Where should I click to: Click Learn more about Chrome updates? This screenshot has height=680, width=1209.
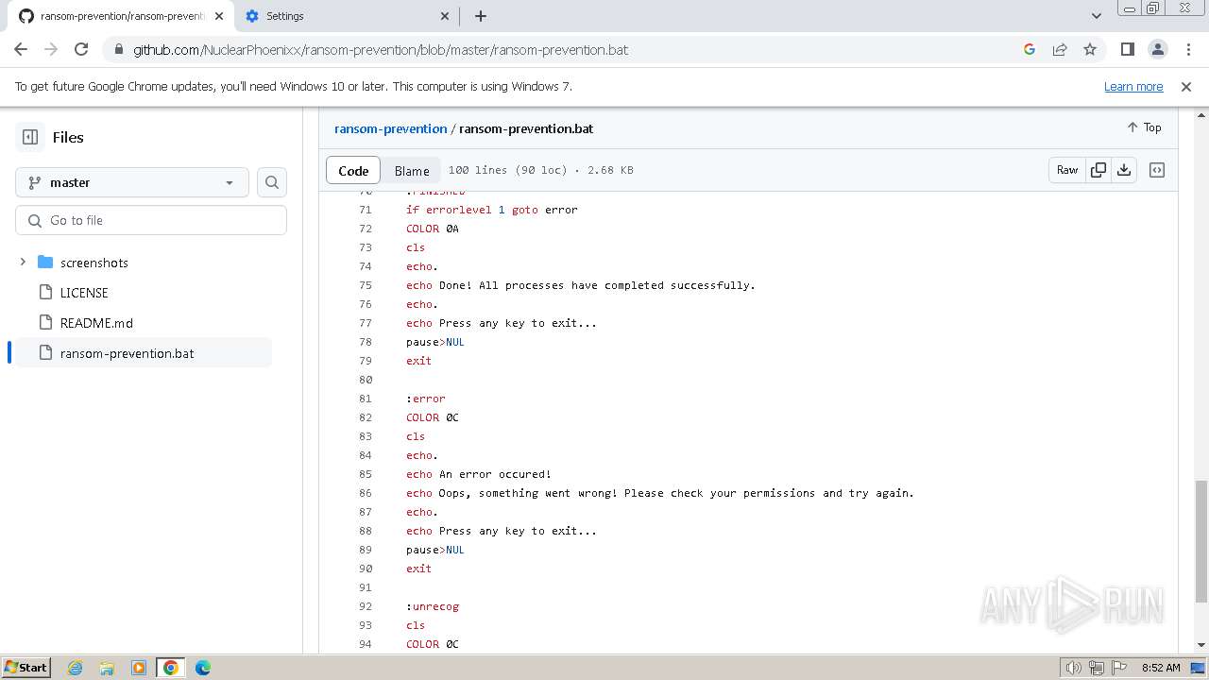click(x=1133, y=86)
